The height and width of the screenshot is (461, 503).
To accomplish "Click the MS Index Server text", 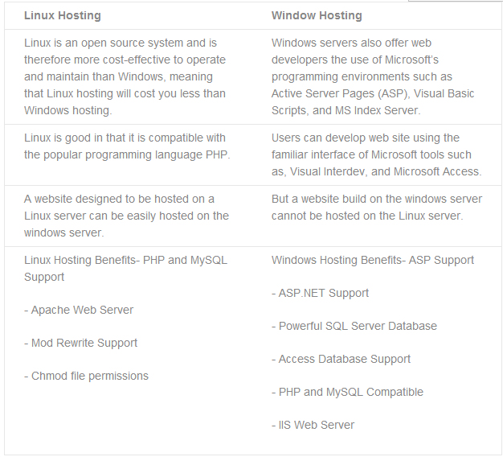I will click(378, 110).
